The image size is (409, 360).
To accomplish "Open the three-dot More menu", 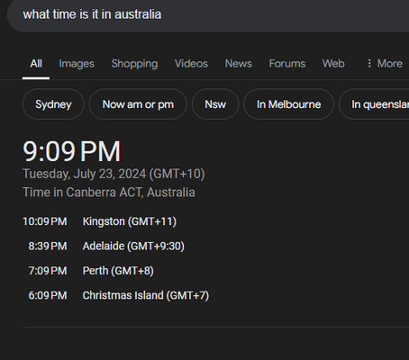I will coord(385,64).
